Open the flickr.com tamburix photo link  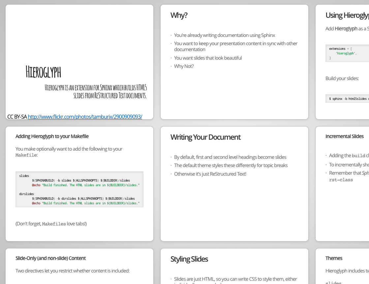85,117
